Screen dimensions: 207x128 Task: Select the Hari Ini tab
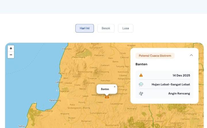pyautogui.click(x=85, y=28)
